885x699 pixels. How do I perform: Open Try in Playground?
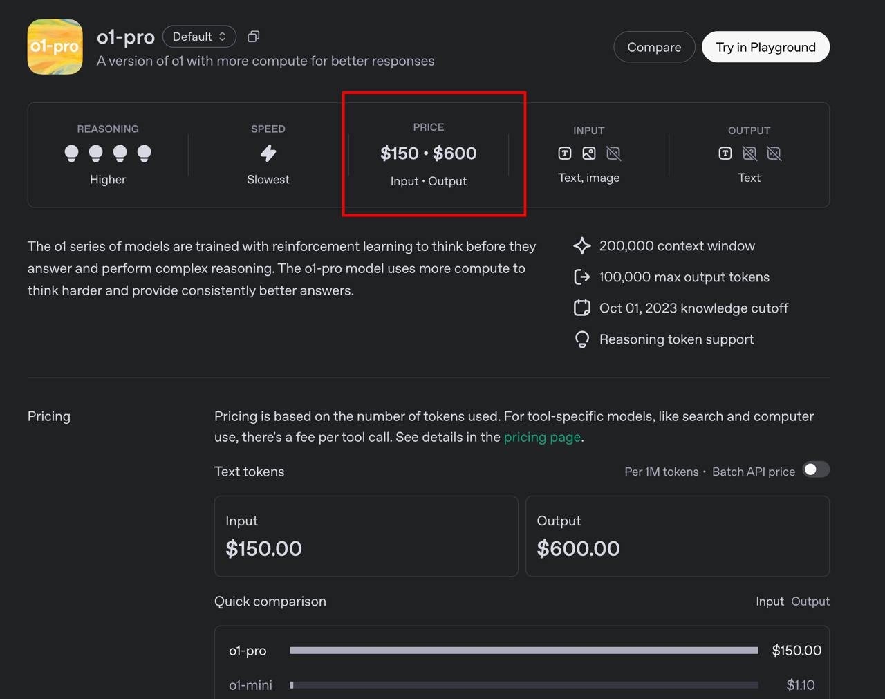click(765, 47)
